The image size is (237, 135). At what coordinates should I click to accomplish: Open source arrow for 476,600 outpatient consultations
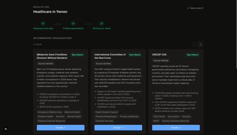38,94
